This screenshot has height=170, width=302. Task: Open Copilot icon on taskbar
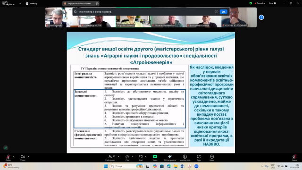pos(155,166)
